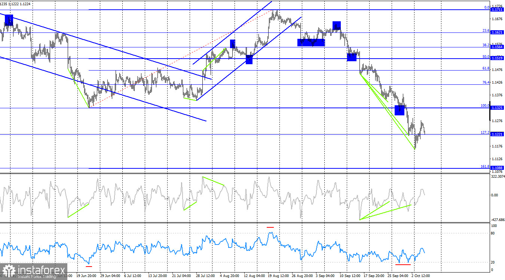This screenshot has height=280, width=505.
Task: Click the 1.1564 price label
Action: pyautogui.click(x=497, y=47)
